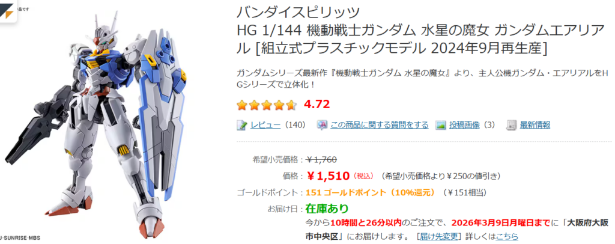This screenshot has height=244, width=615.
Task: Open the 最新情報 latest info link
Action: click(x=535, y=125)
